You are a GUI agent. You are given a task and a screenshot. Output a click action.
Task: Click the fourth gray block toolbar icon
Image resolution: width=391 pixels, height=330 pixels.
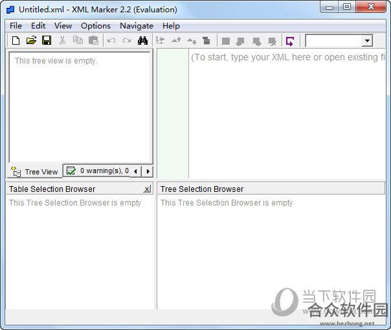(272, 41)
